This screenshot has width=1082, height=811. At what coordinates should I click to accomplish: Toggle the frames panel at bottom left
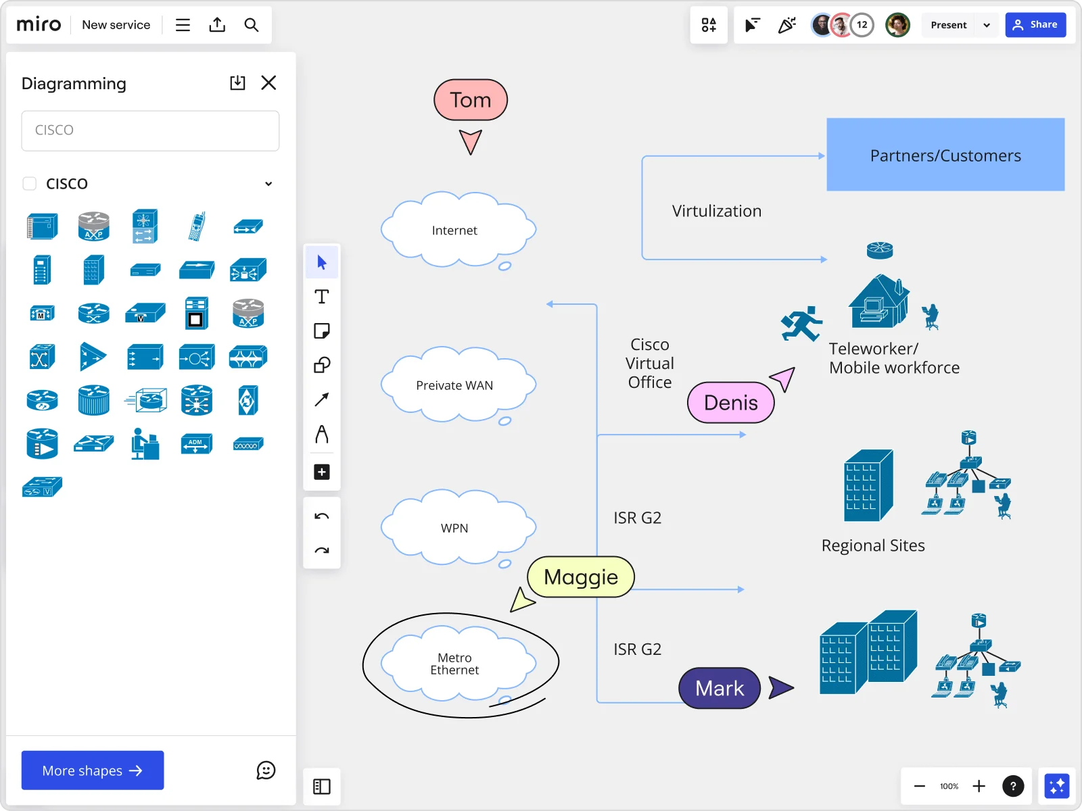tap(321, 786)
